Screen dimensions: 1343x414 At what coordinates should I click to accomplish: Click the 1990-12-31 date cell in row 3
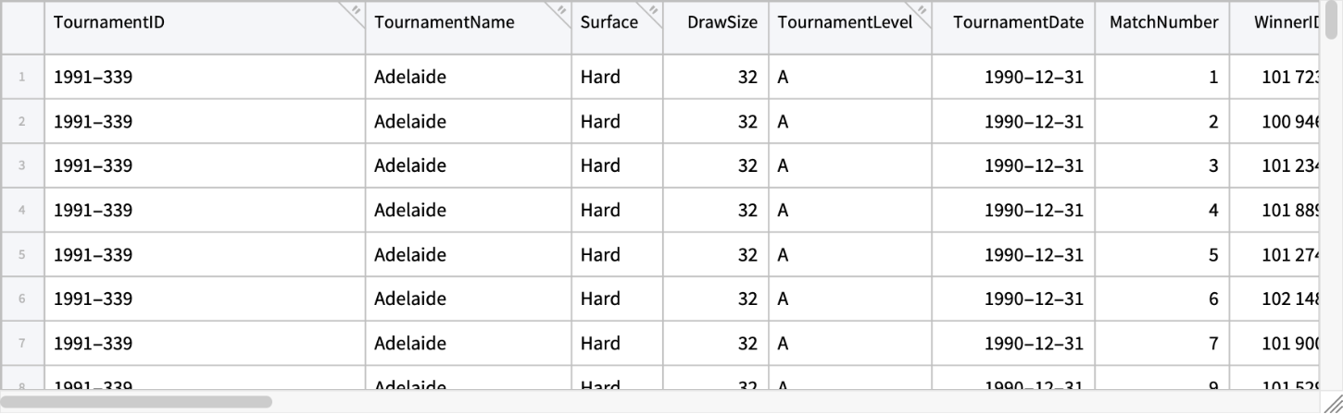click(1013, 166)
